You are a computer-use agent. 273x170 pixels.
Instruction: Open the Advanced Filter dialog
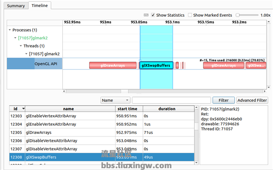(x=252, y=100)
